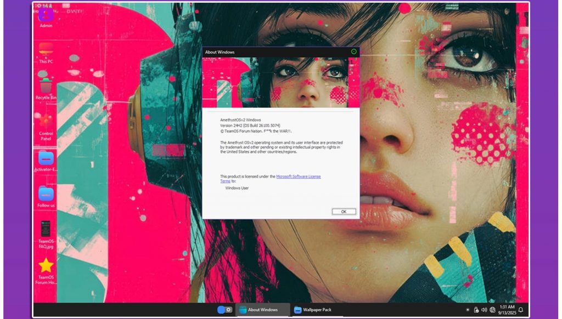Click the volume speaker tray icon
Viewport: 562px width, 319px height.
pyautogui.click(x=484, y=310)
